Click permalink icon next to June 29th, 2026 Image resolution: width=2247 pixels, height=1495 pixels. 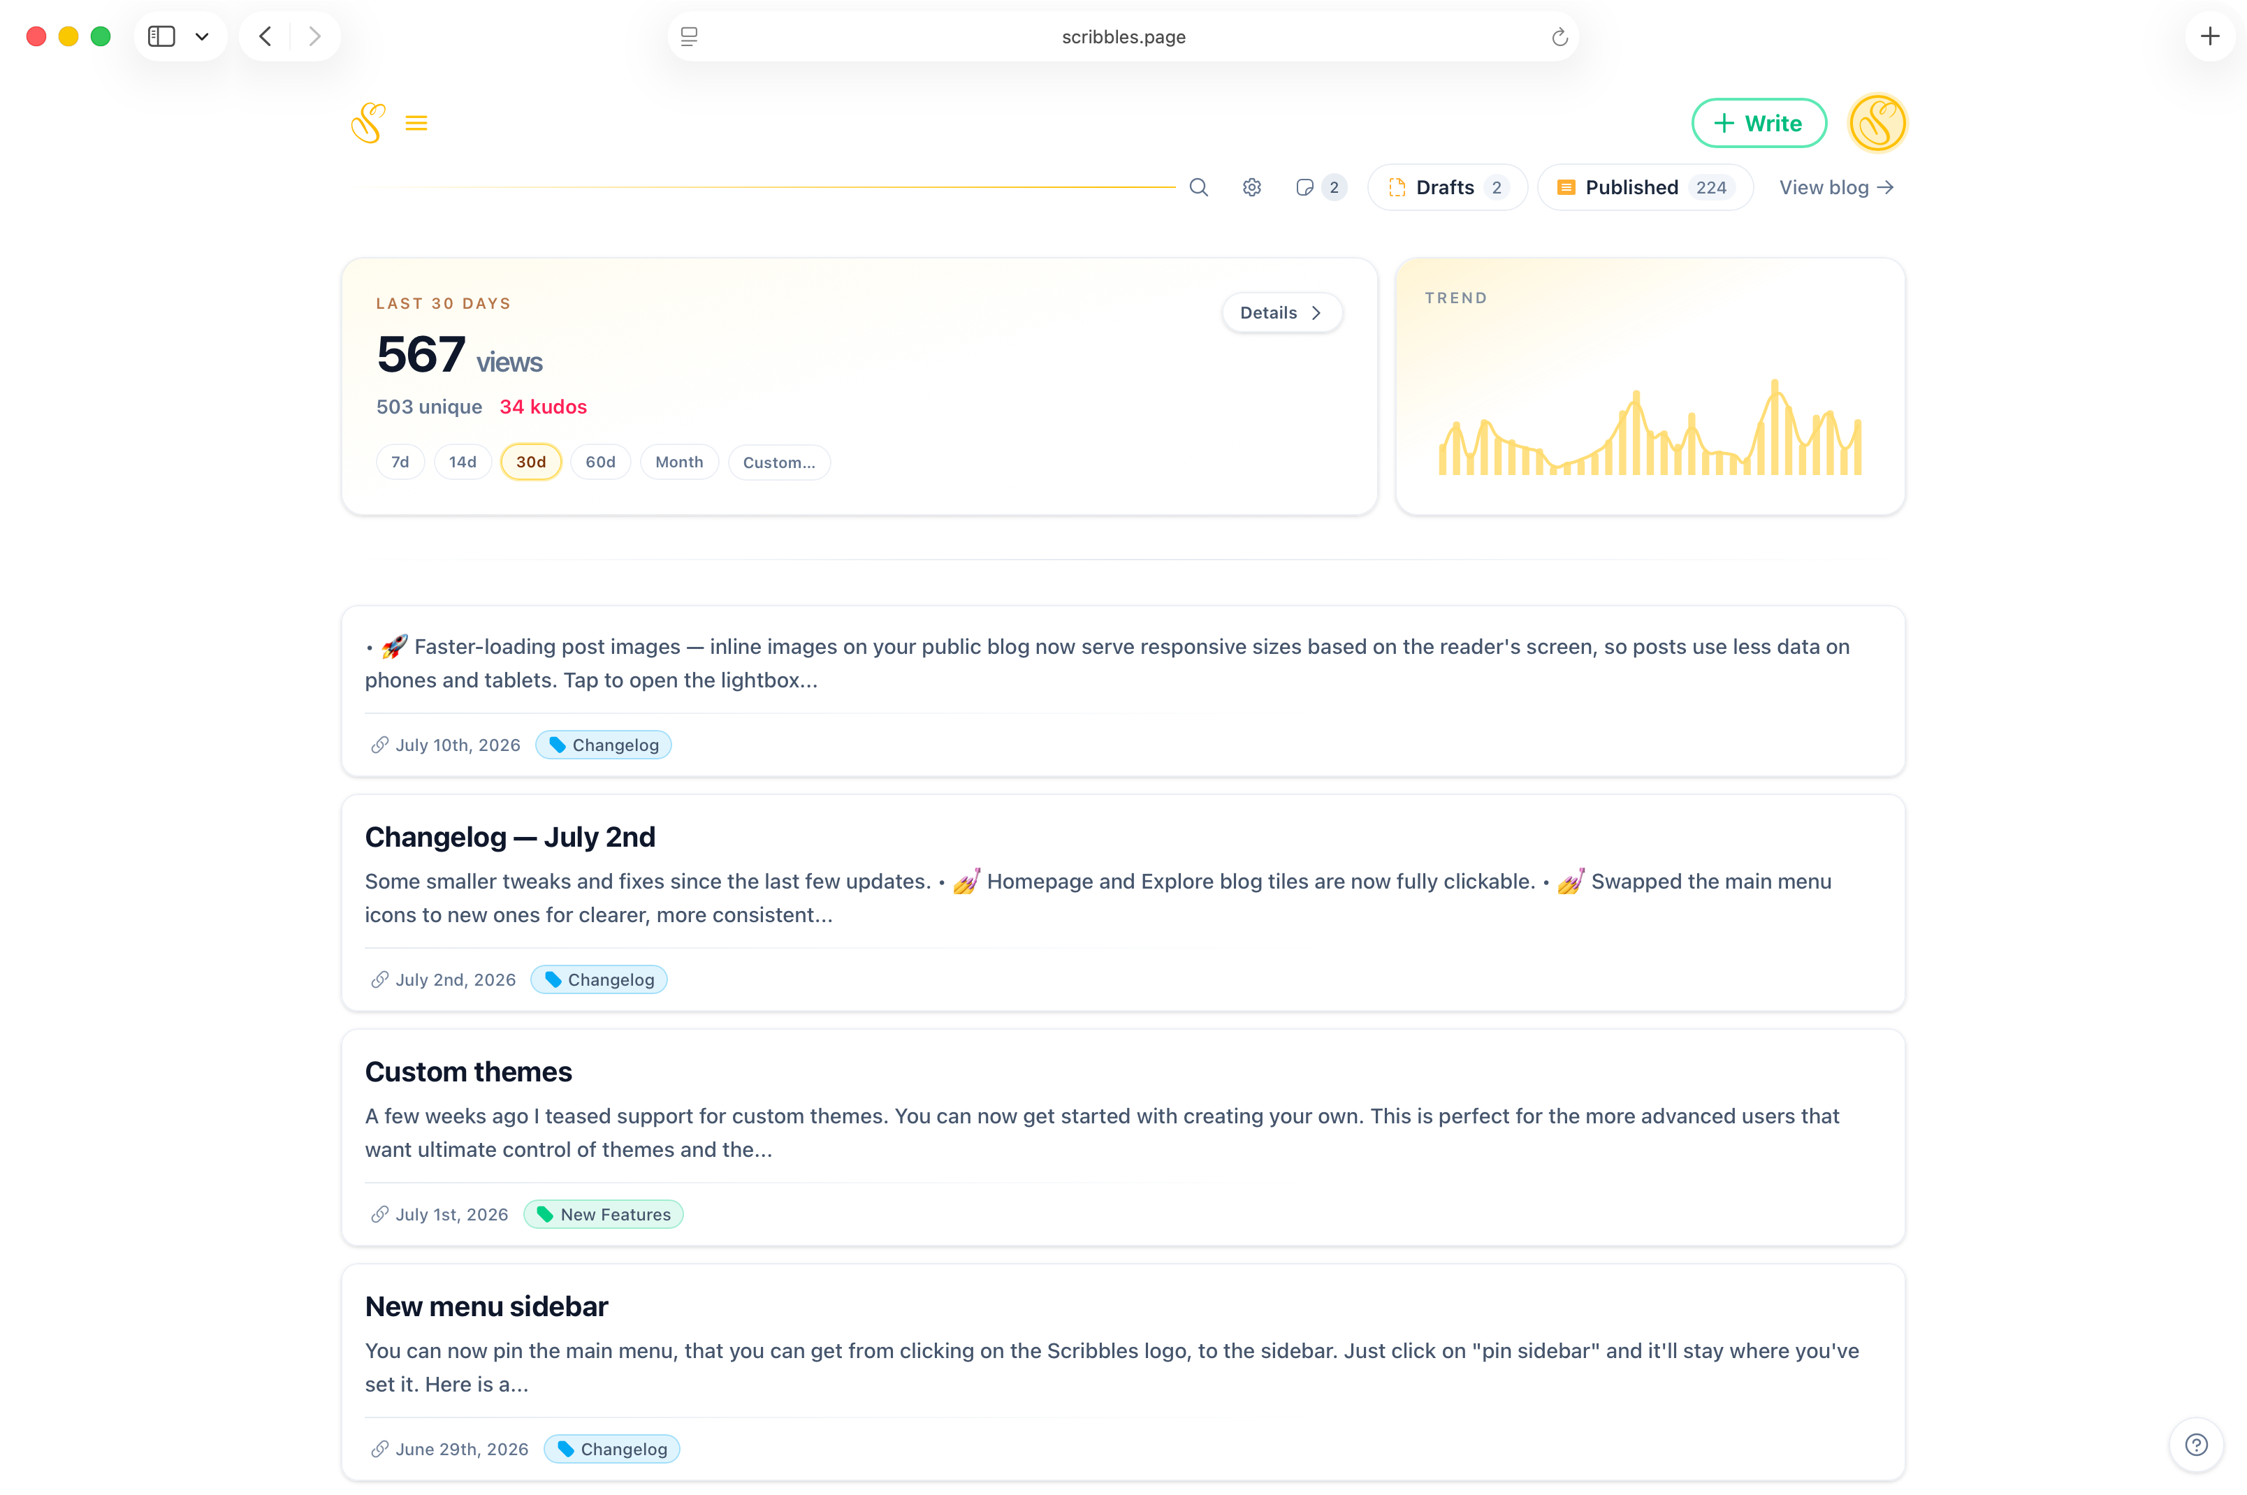click(x=379, y=1448)
